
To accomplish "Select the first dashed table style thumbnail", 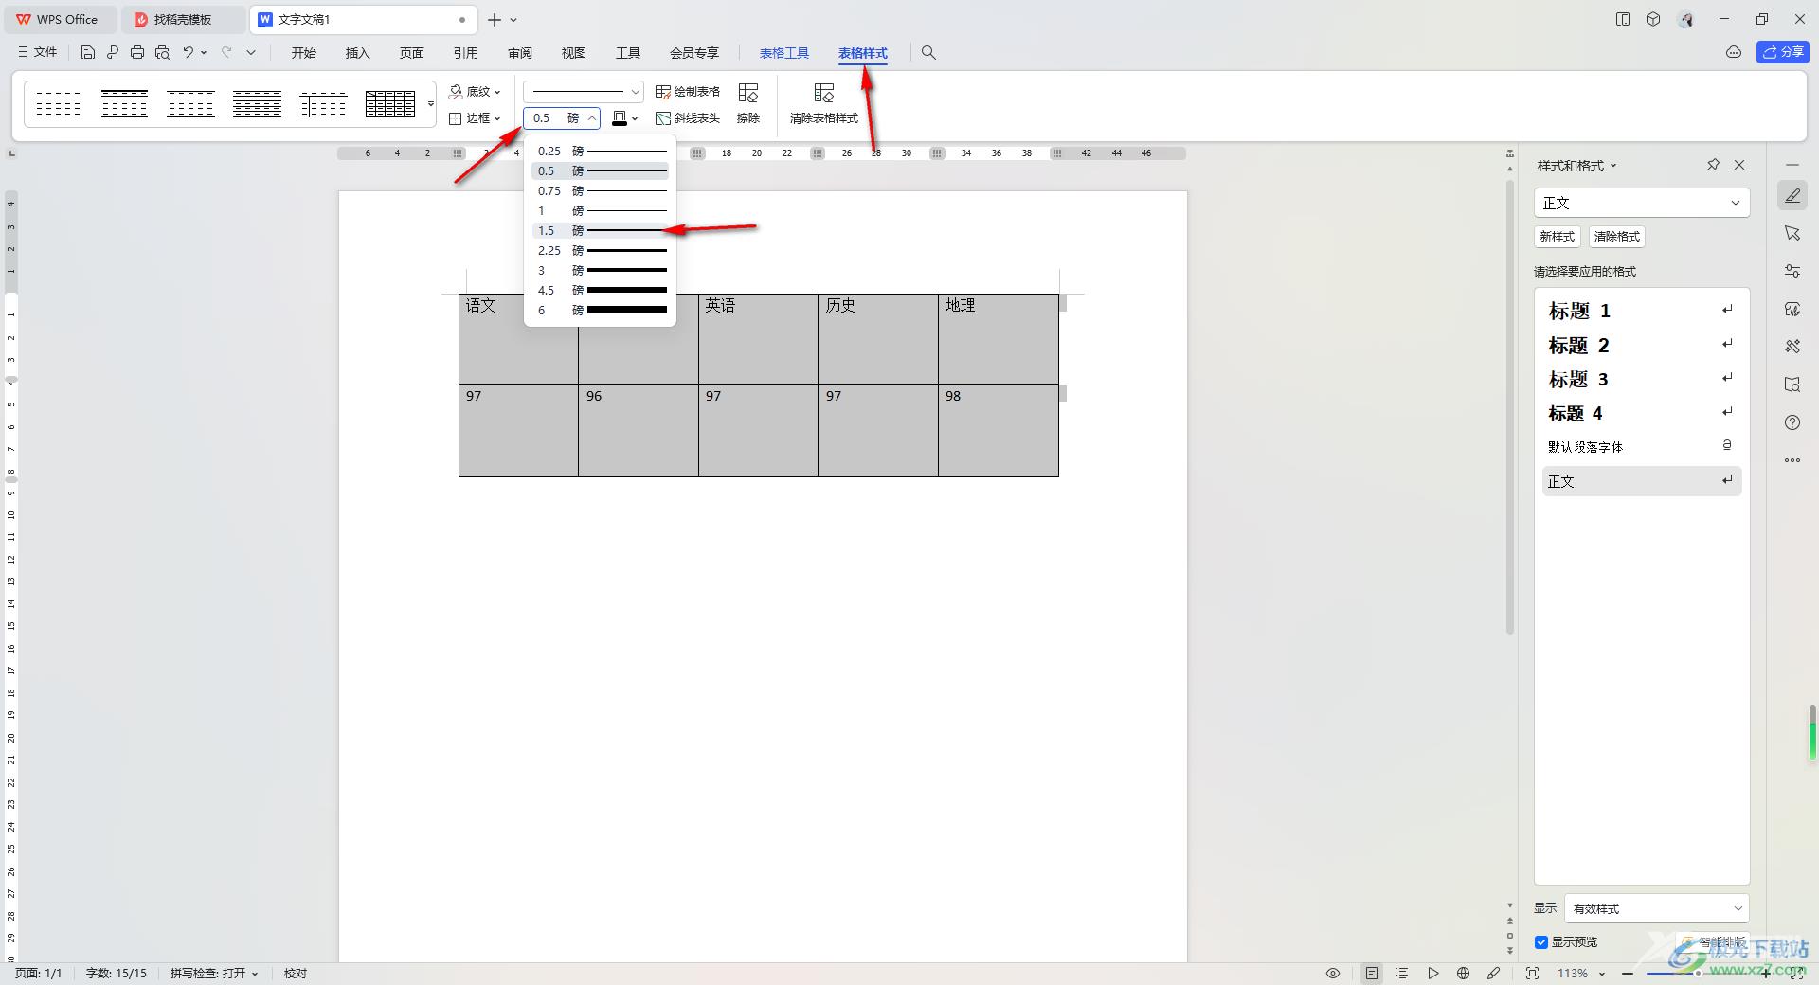I will 58,103.
